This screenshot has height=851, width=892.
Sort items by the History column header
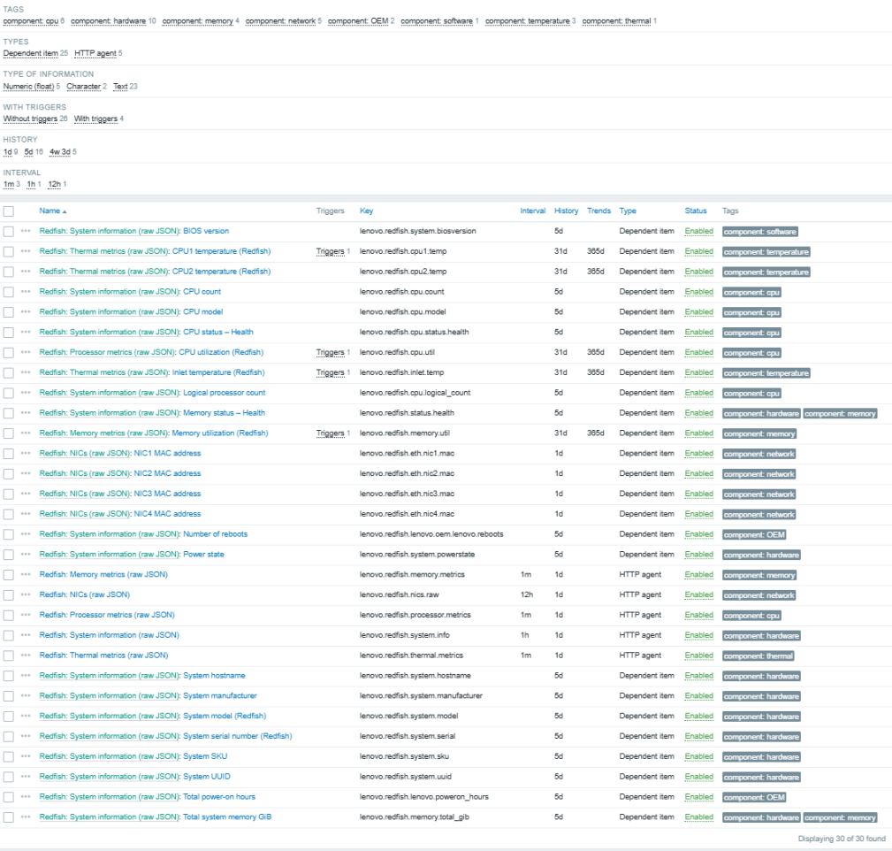point(566,211)
